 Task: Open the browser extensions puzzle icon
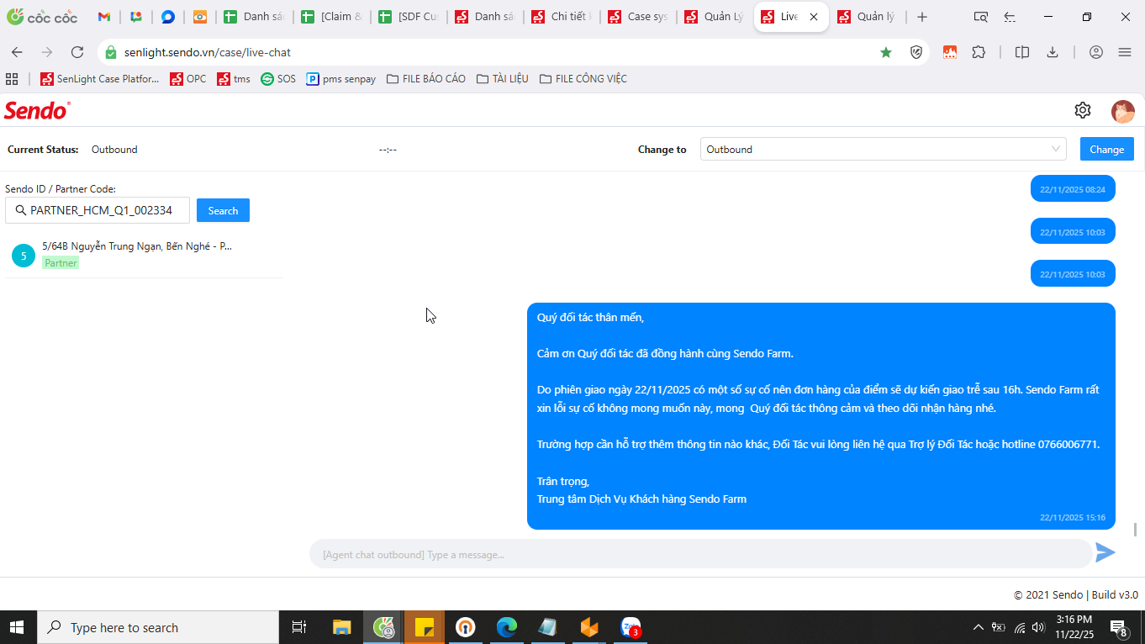click(x=979, y=52)
